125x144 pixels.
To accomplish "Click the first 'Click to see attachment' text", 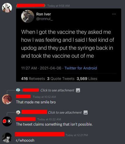I will 57,90.
